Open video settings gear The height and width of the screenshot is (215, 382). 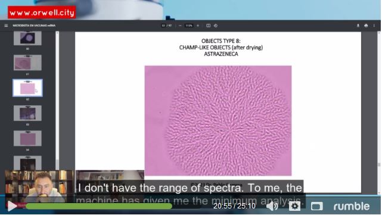(x=294, y=206)
